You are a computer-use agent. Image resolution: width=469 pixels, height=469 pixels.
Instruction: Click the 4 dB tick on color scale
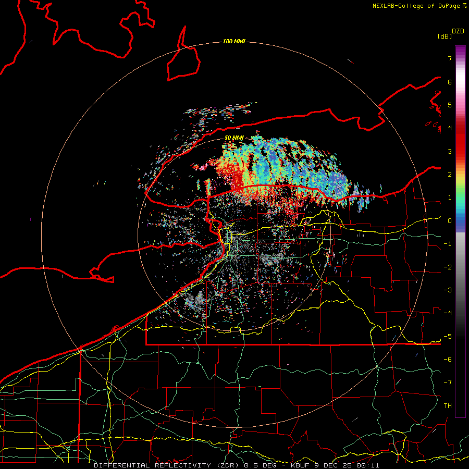pyautogui.click(x=450, y=128)
